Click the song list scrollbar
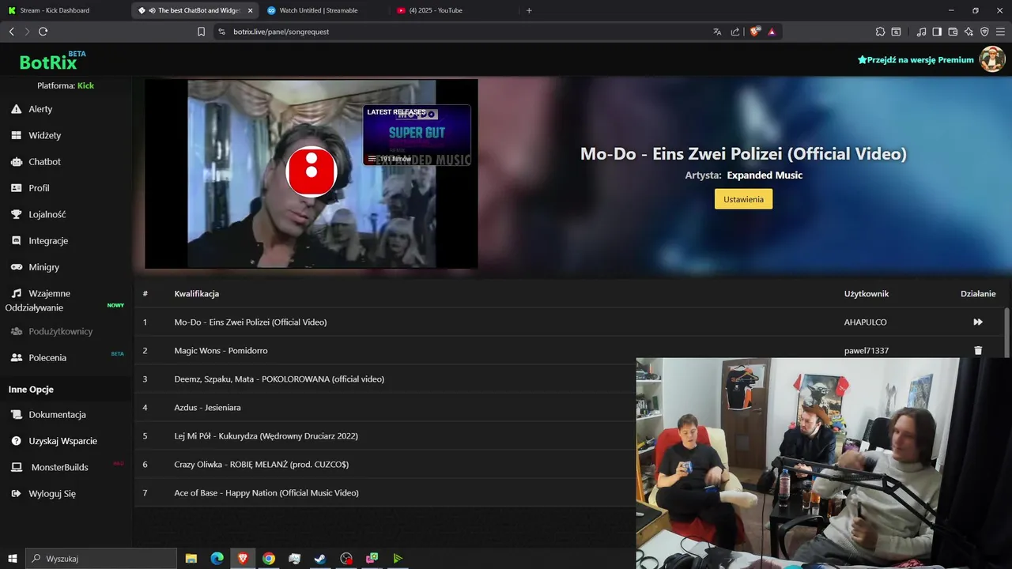1012x569 pixels. (x=1006, y=332)
